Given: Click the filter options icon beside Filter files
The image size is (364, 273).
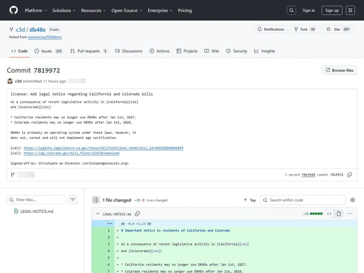Looking at the screenshot, I should (x=73, y=200).
